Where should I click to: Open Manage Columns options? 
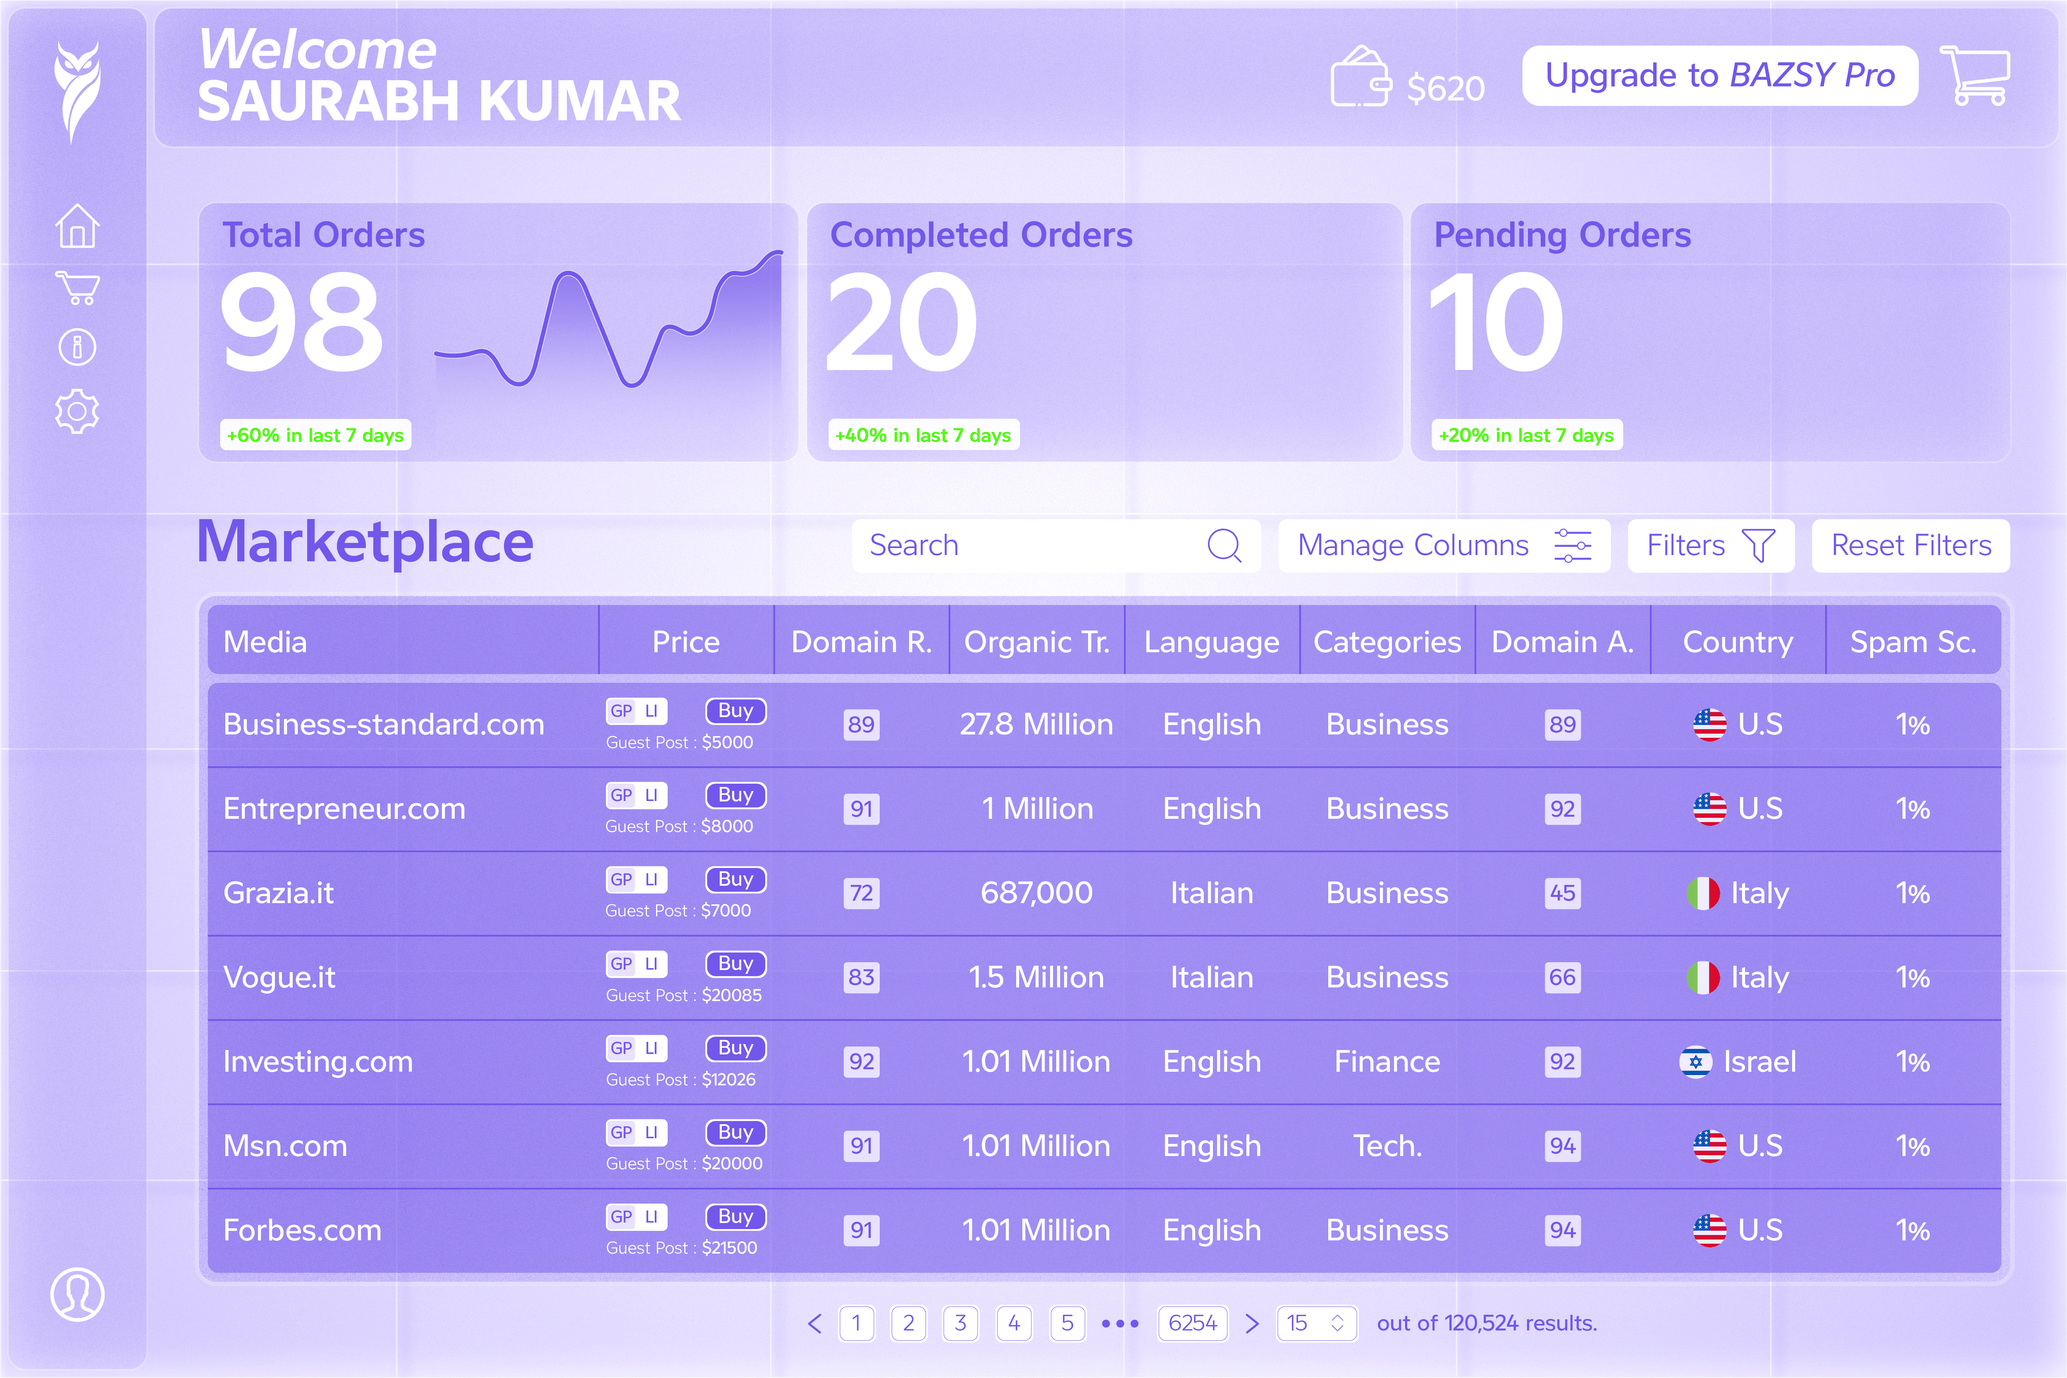[1444, 546]
